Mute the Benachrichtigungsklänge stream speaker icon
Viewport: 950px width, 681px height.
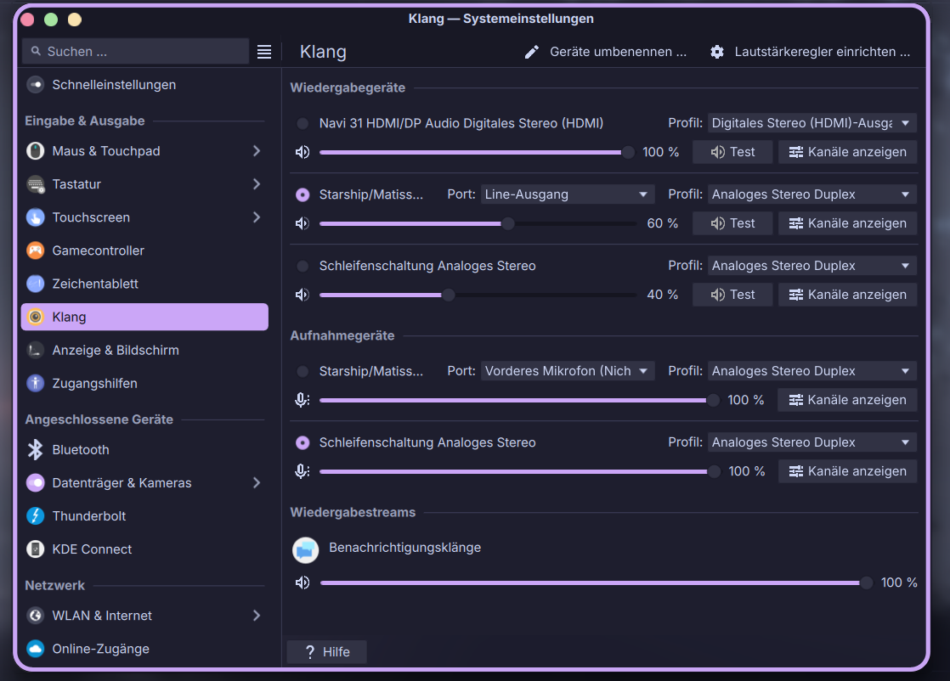[x=303, y=583]
